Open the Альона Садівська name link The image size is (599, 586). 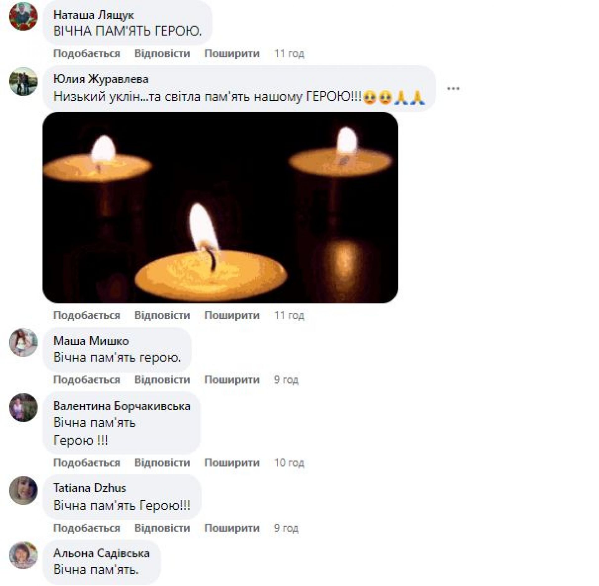(102, 553)
